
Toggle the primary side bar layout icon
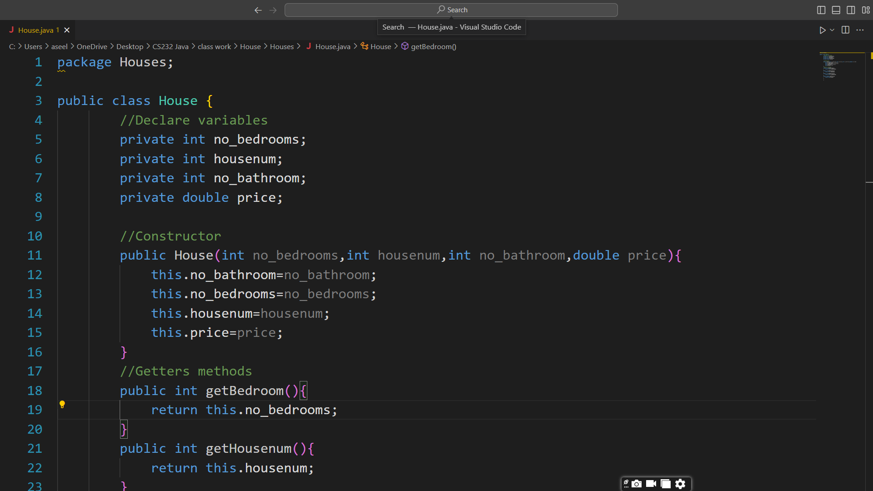[821, 10]
